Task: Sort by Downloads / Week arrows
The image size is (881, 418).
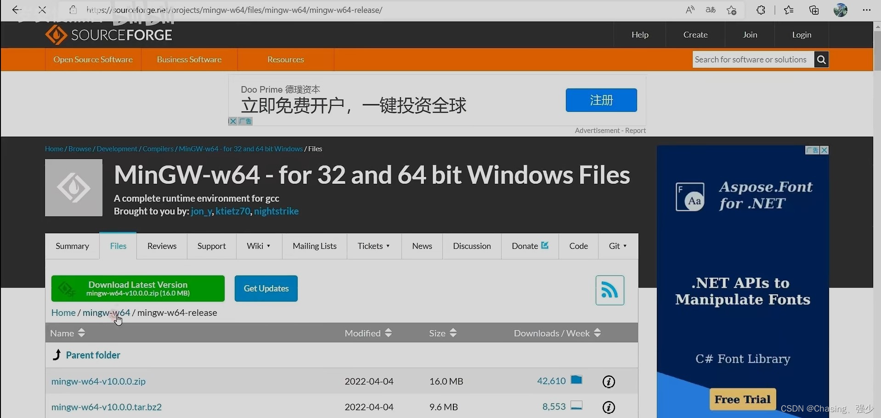Action: [597, 333]
